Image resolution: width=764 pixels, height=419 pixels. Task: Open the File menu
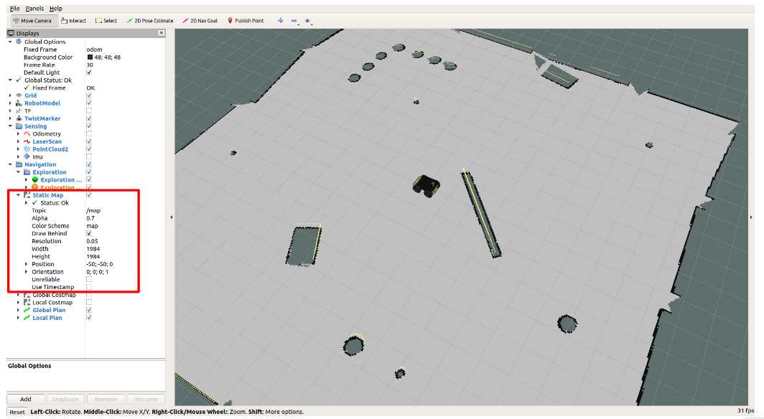pos(15,9)
